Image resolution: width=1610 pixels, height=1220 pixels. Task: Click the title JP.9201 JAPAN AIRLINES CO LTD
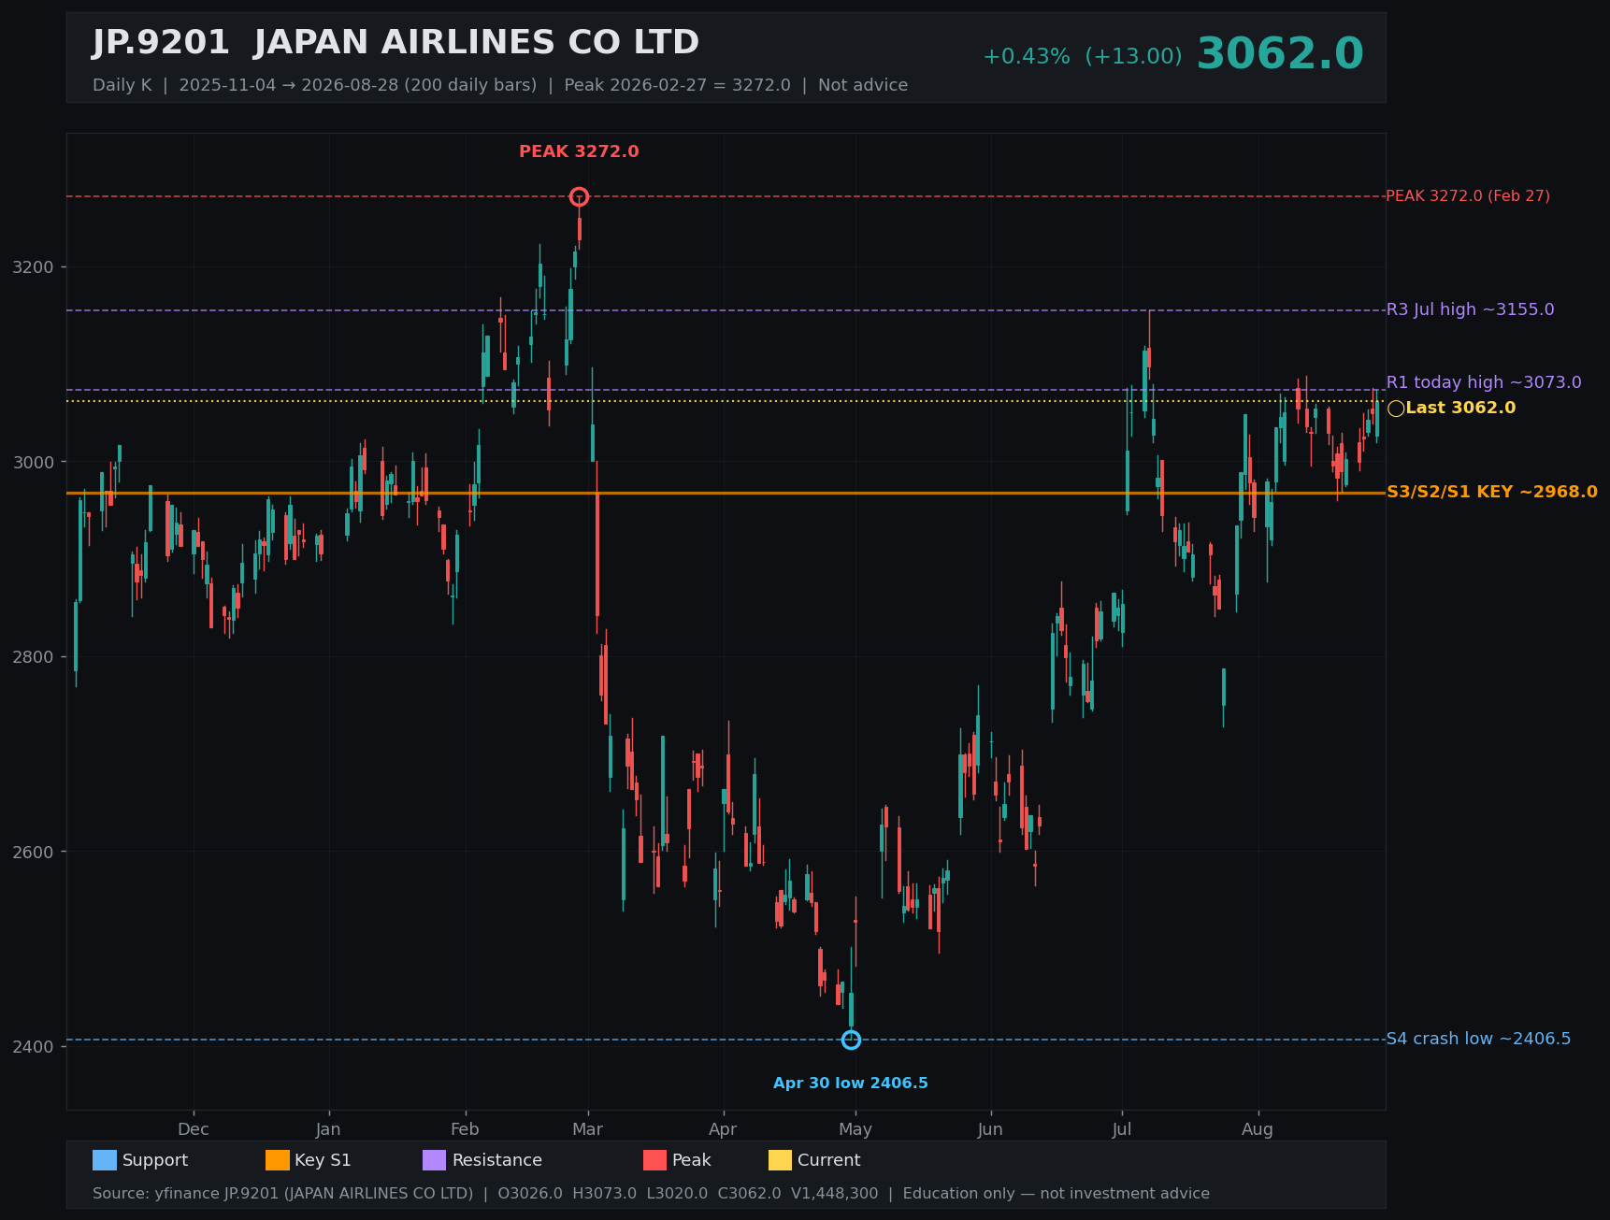click(x=395, y=43)
